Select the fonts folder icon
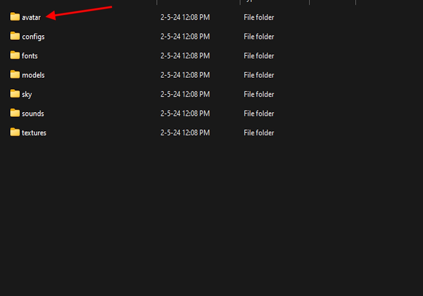The height and width of the screenshot is (296, 423). 15,55
